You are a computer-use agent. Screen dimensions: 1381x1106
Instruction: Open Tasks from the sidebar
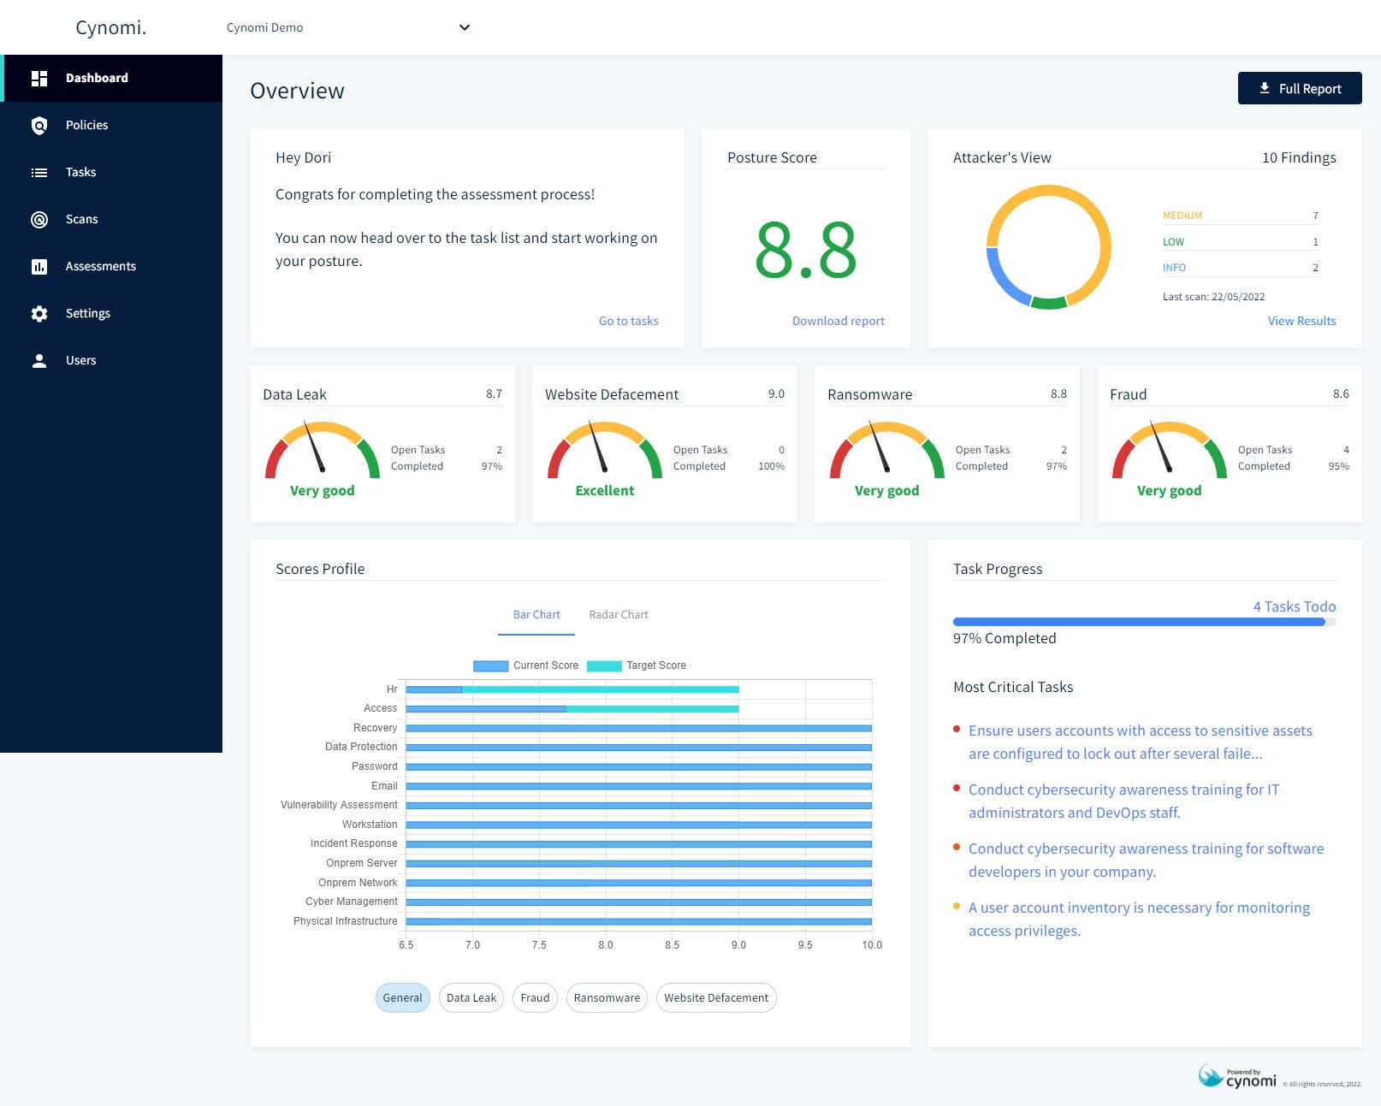click(111, 172)
